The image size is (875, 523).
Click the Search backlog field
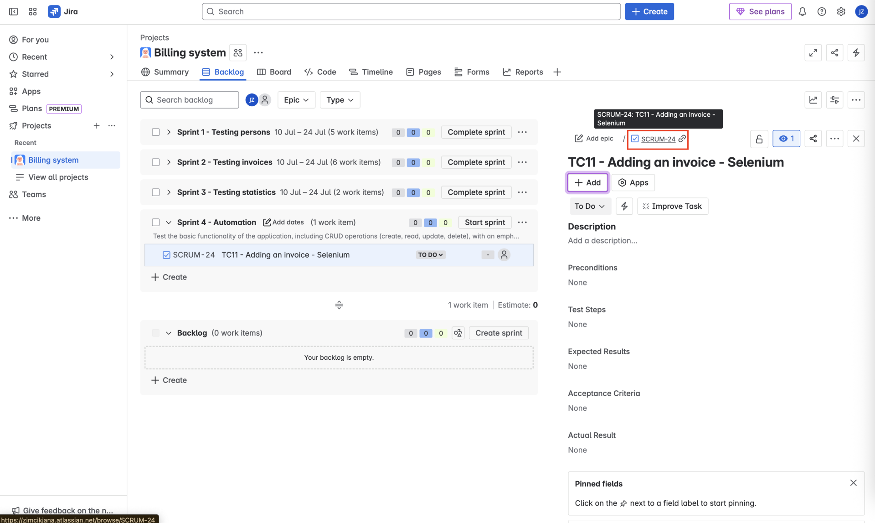190,100
